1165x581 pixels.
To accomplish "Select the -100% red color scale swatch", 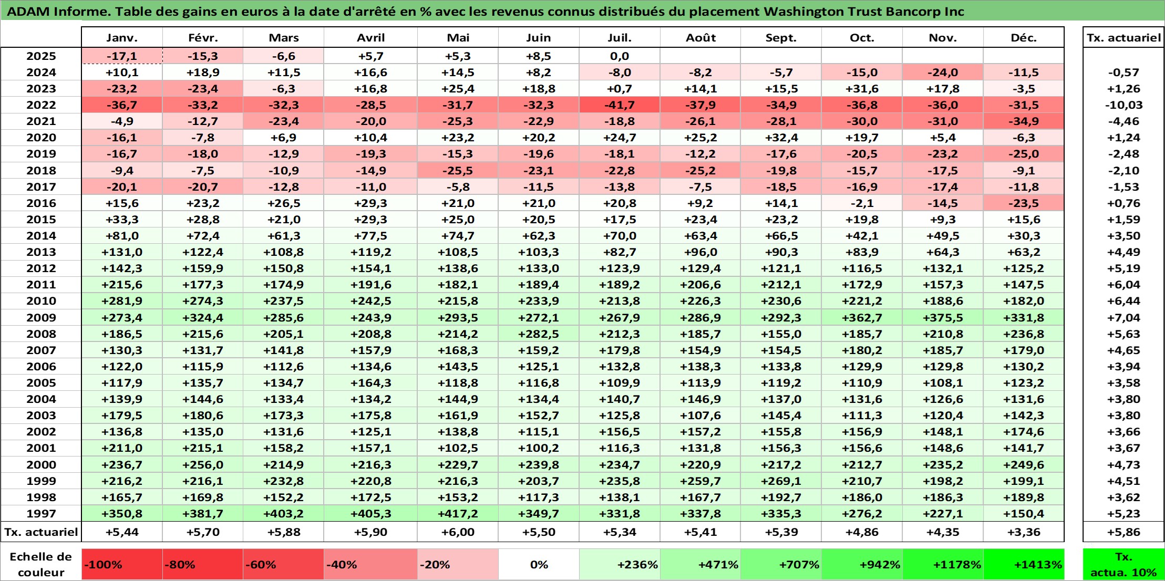I will point(122,565).
